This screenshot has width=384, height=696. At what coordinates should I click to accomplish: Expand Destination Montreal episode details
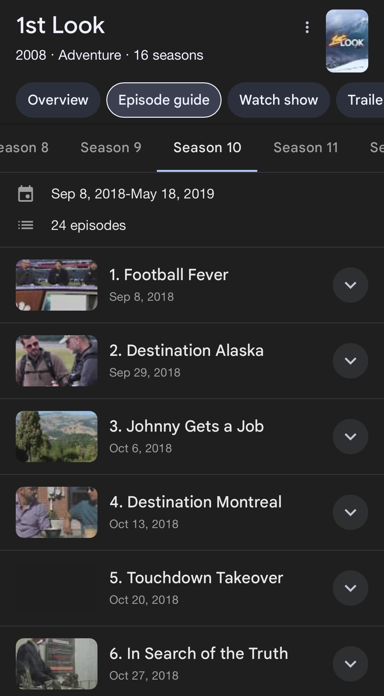350,512
